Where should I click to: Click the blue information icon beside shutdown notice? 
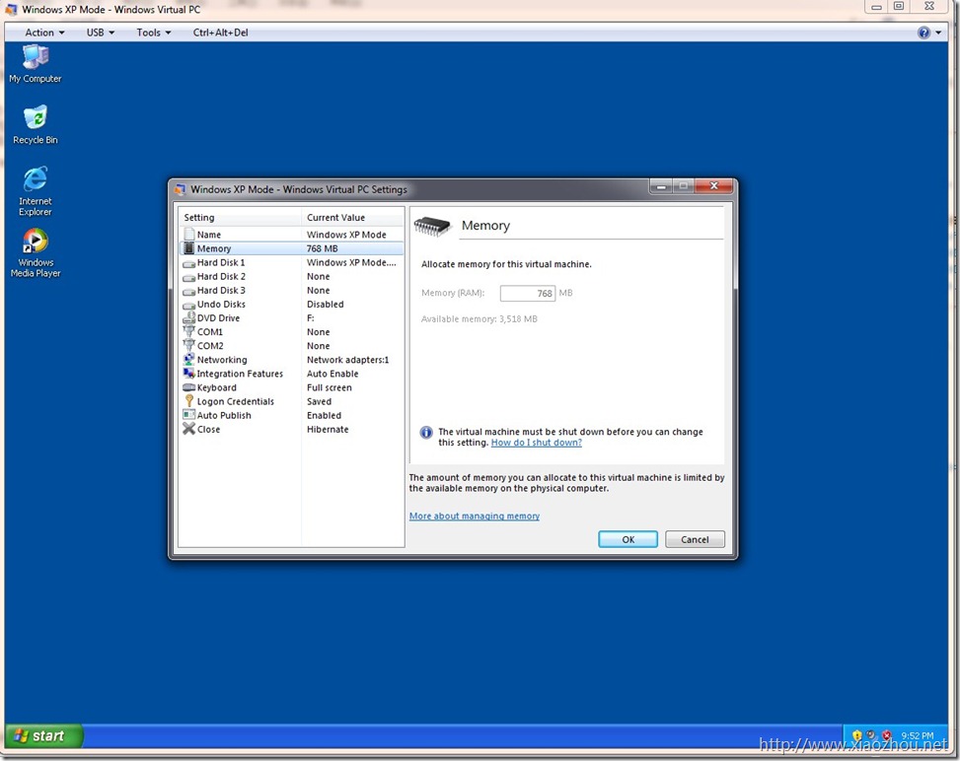point(426,433)
